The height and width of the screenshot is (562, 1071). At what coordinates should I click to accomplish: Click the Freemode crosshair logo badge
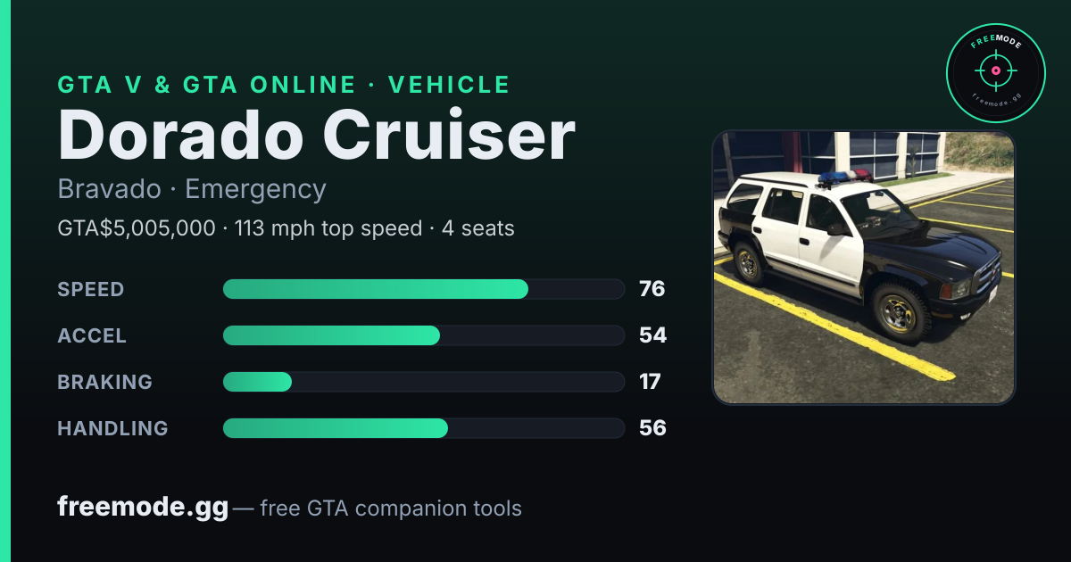coord(995,73)
